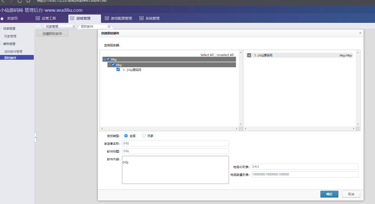Click the list icon of 游戏管理

coord(72,18)
